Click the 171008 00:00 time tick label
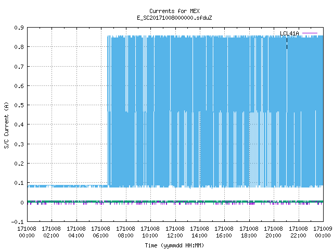The image size is (333, 250). click(x=27, y=232)
